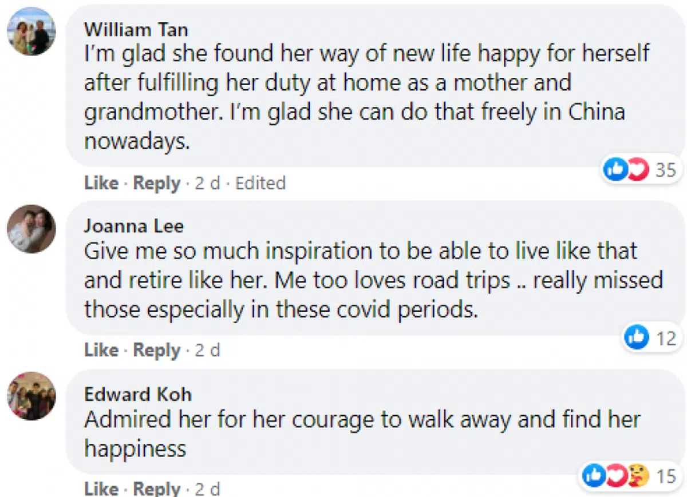Open Edward Koh's profile name link

coord(137,394)
